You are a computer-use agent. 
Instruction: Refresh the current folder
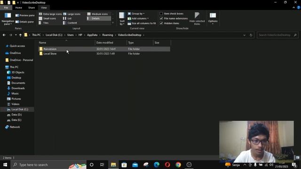coord(251,35)
